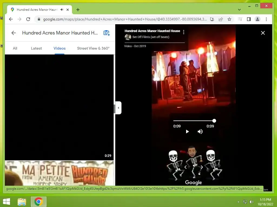This screenshot has height=207, width=277.
Task: Share this page using the share icon
Action: (x=221, y=19)
